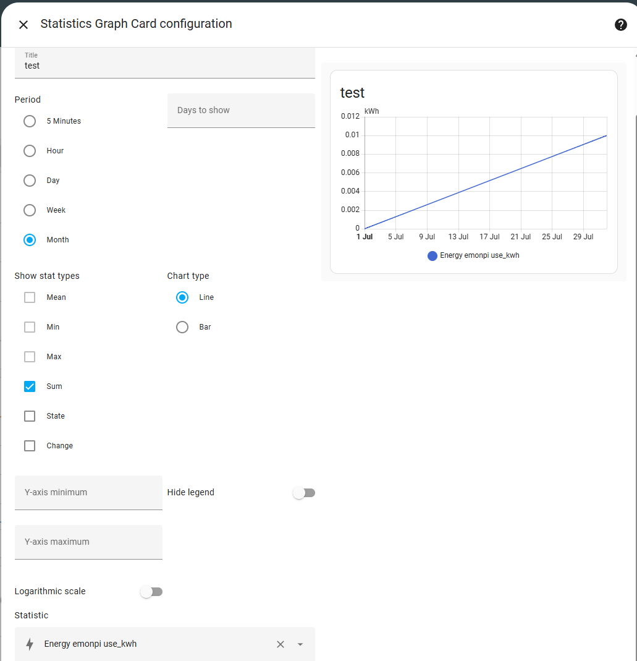Choose the Day period radio button
This screenshot has height=661, width=637.
30,181
